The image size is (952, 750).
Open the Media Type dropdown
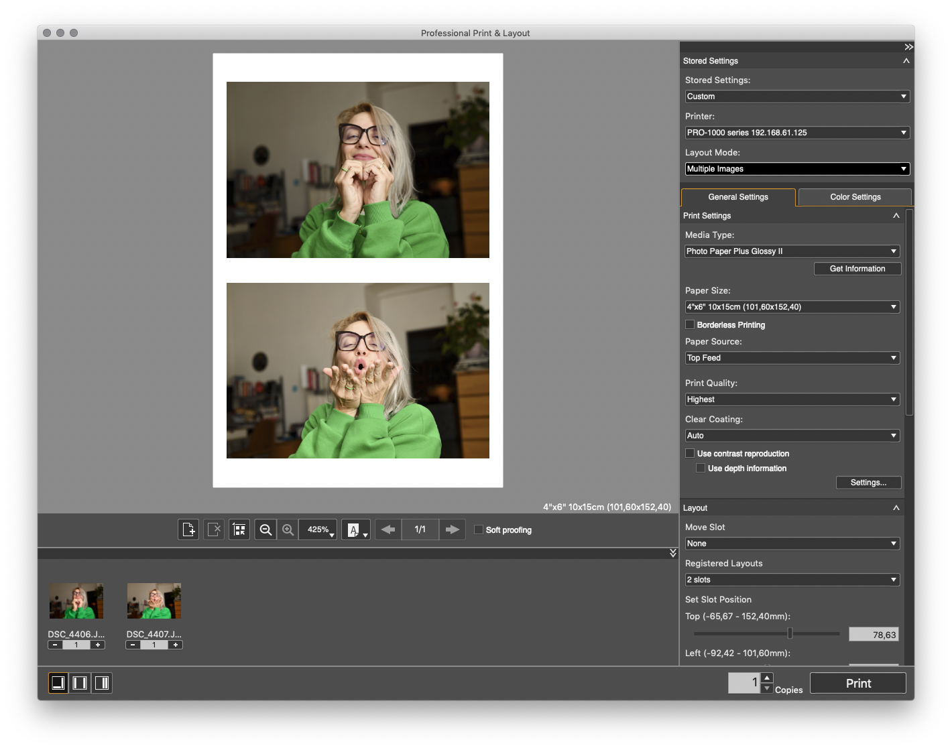pyautogui.click(x=792, y=251)
